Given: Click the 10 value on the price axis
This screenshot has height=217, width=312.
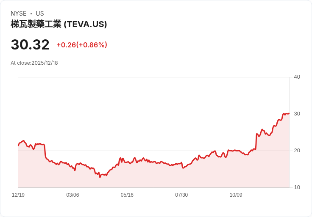Looking at the screenshot, I should (297, 187).
